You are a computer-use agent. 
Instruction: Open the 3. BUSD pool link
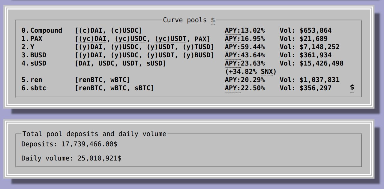(34, 55)
